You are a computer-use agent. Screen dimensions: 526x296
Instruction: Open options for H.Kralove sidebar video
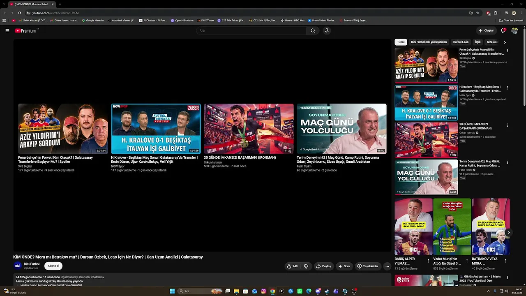click(x=508, y=88)
